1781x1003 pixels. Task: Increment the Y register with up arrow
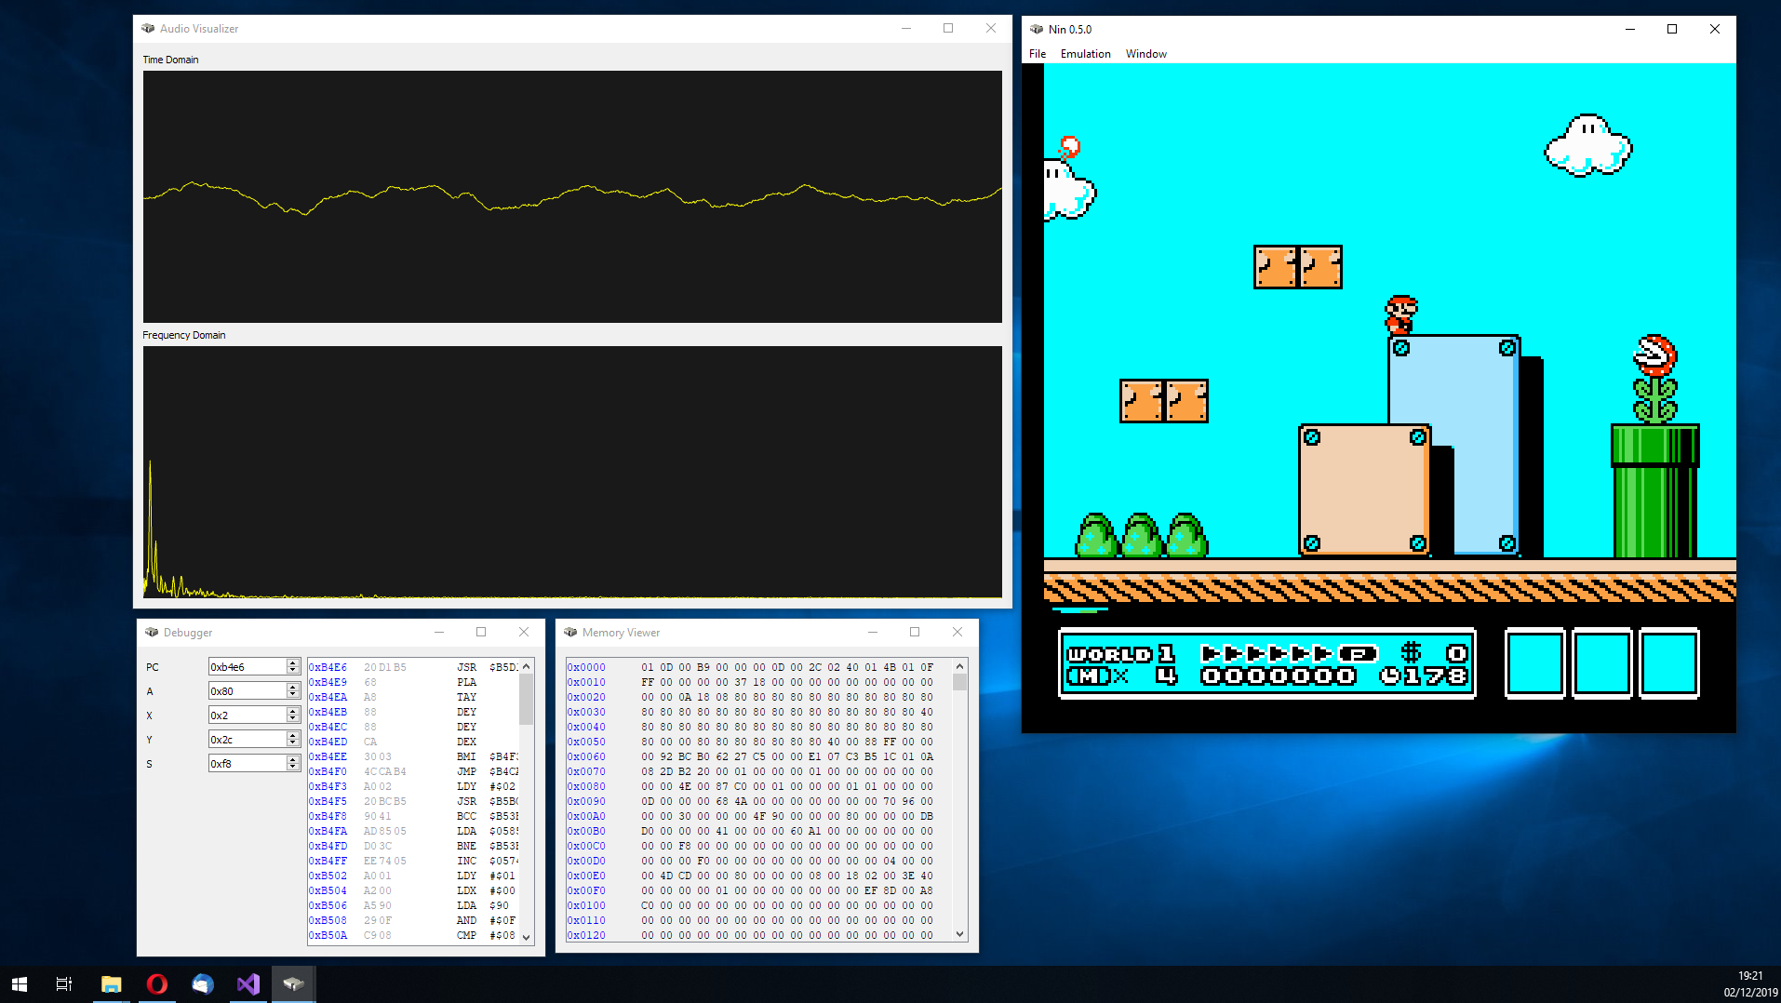293,736
